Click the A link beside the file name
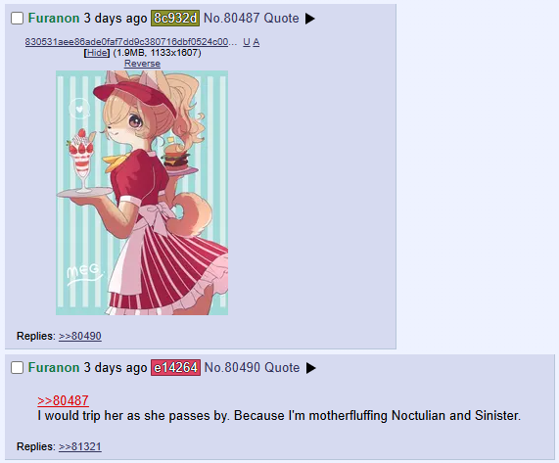This screenshot has height=463, width=559. click(x=256, y=42)
